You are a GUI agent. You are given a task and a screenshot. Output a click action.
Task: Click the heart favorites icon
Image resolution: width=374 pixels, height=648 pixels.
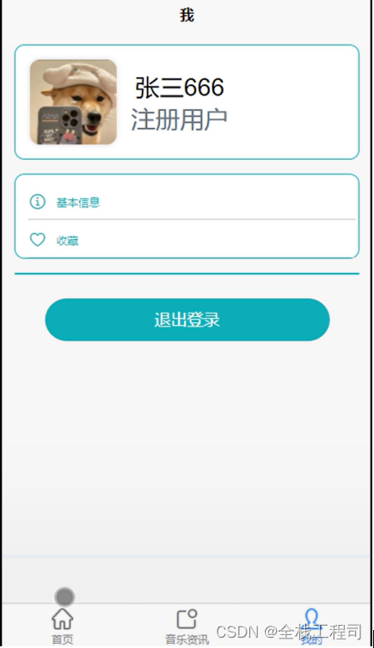click(x=38, y=240)
